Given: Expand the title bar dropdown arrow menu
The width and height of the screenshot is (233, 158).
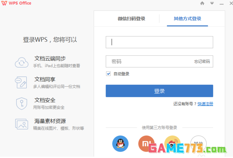Looking at the screenshot, I should point(212,3).
